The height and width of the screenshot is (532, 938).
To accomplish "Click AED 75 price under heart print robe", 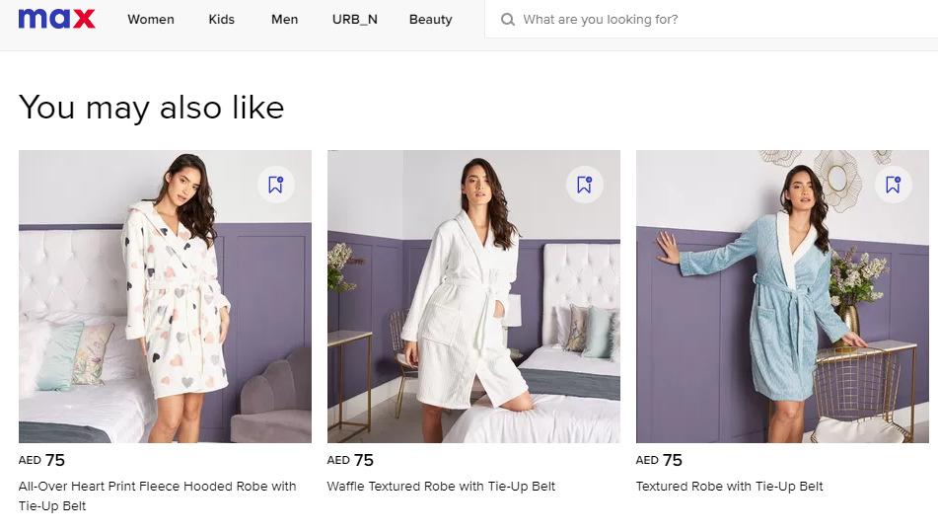I will [x=41, y=460].
